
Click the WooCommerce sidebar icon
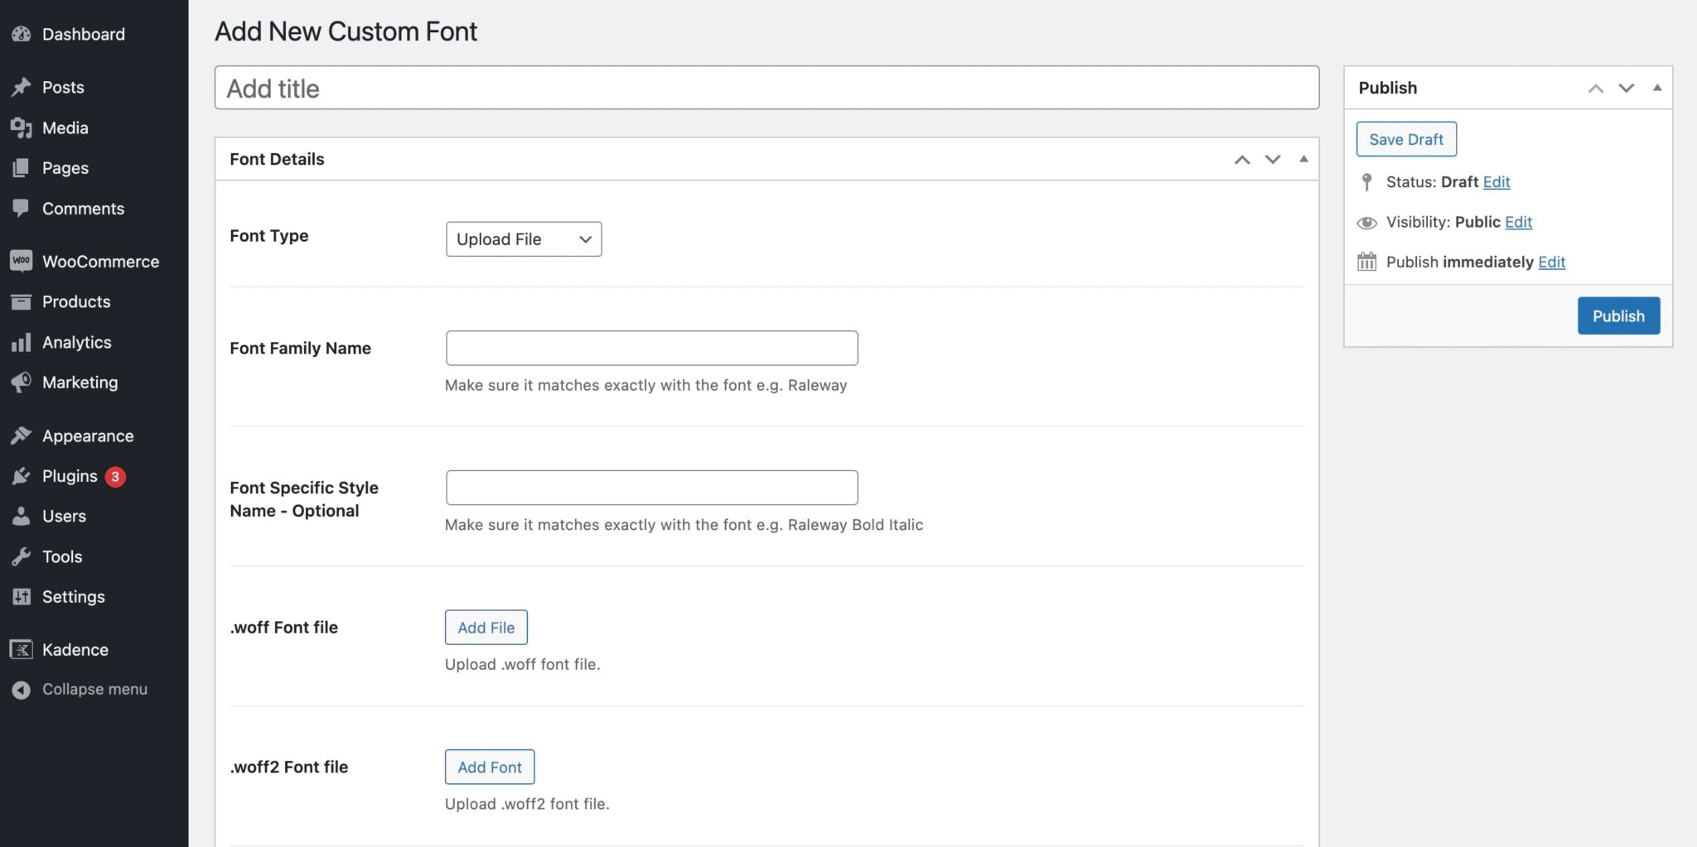[22, 261]
